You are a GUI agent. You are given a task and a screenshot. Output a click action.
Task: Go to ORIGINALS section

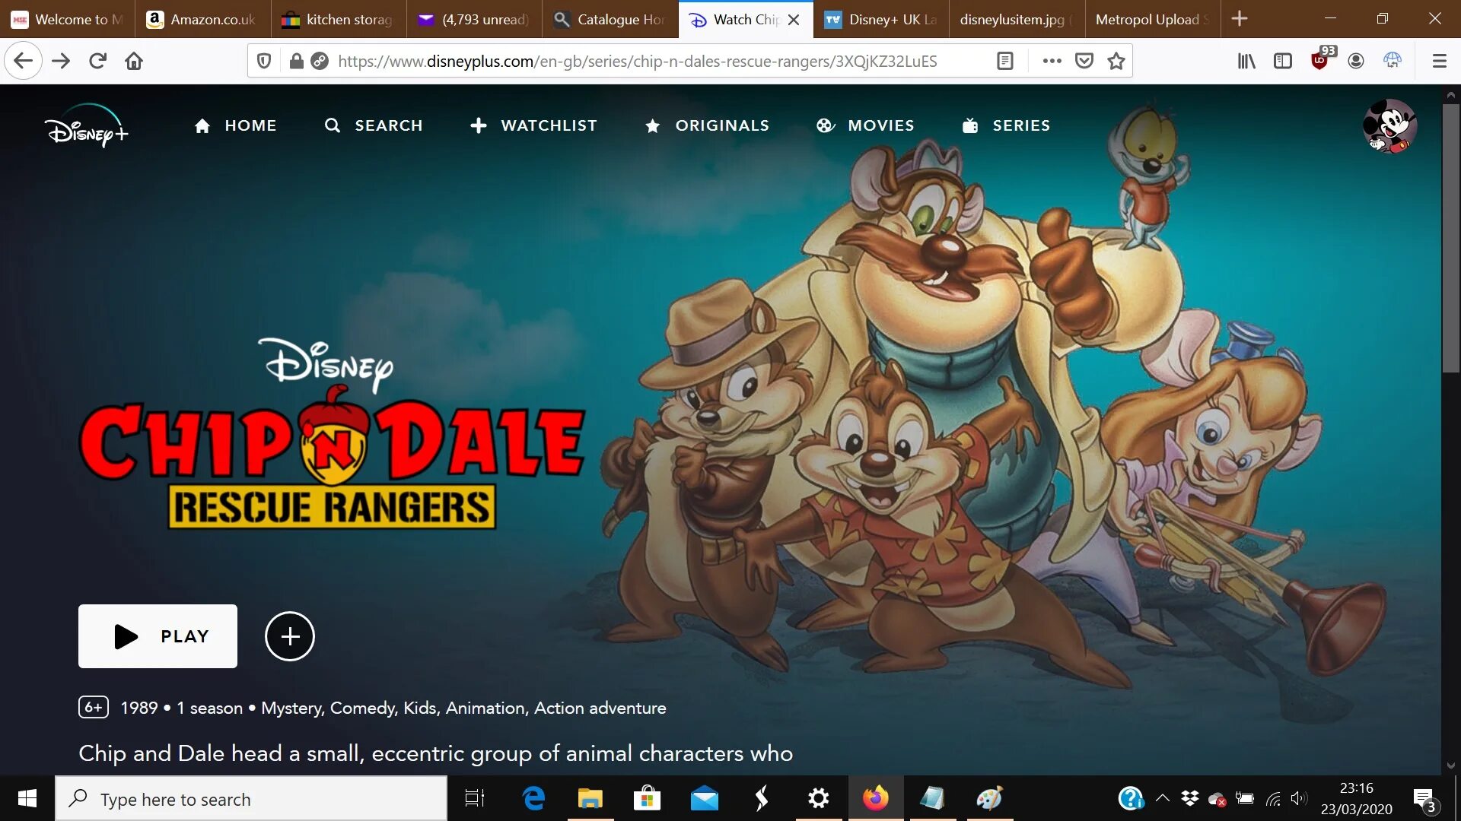pyautogui.click(x=707, y=125)
